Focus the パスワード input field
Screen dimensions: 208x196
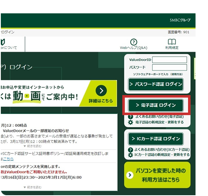click(169, 68)
